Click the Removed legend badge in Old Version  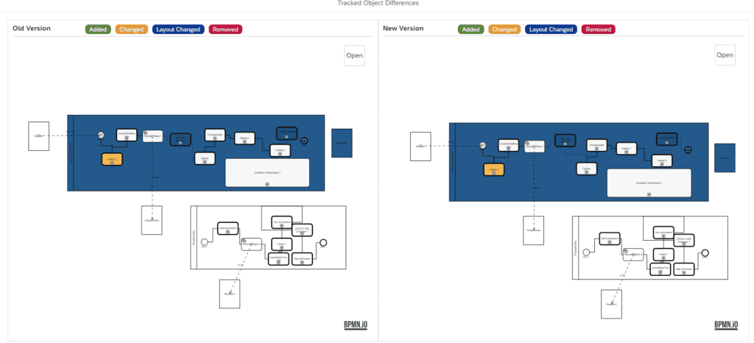(x=225, y=29)
